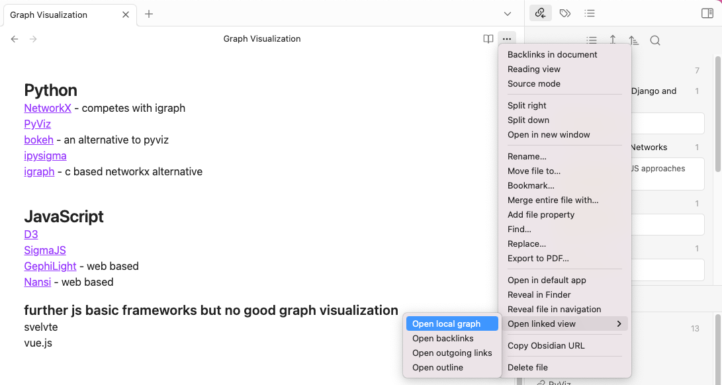Screen dimensions: 722x385
Task: Choose Merge entire file with...
Action: [x=564, y=200]
